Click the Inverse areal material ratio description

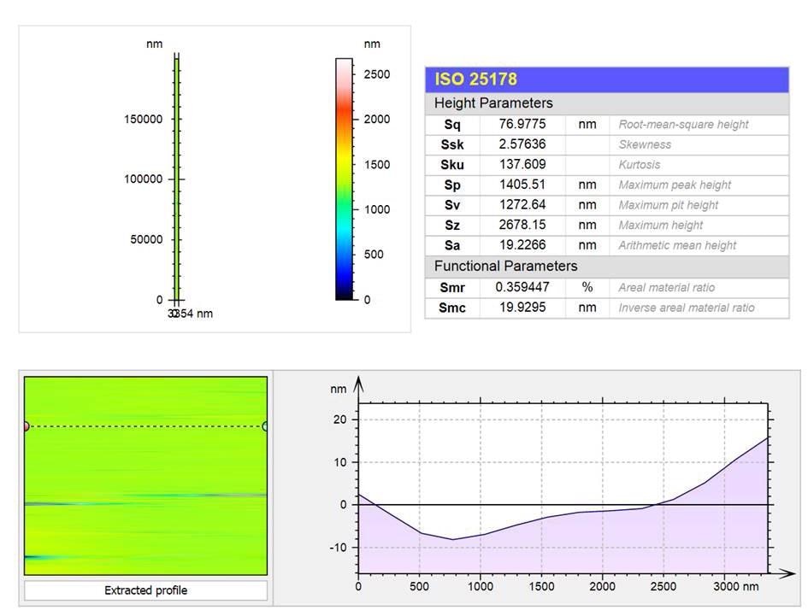[x=686, y=308]
